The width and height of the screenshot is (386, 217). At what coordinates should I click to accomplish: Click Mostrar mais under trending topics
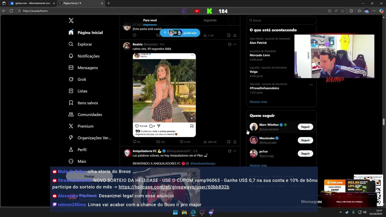pos(258,102)
